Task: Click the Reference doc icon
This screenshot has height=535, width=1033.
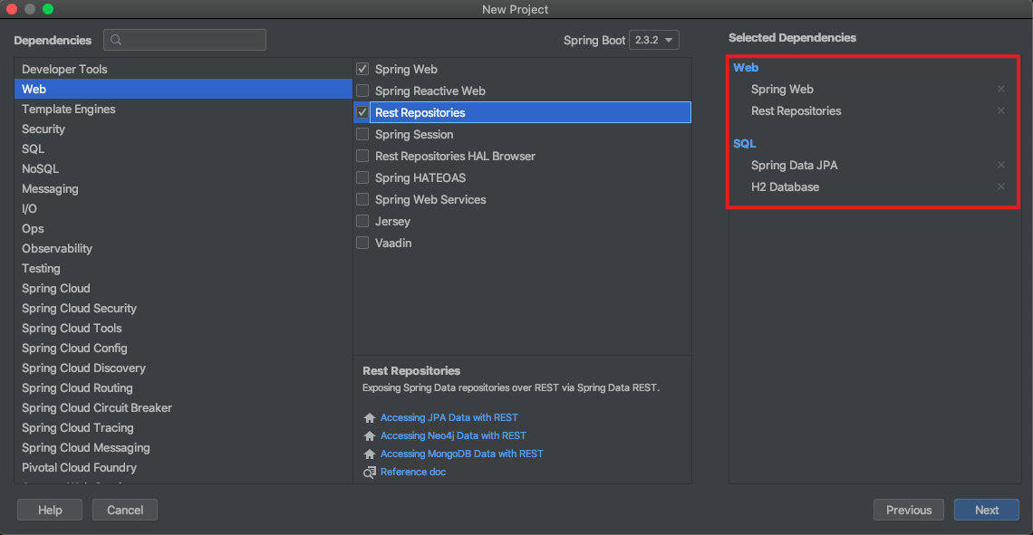Action: 369,473
